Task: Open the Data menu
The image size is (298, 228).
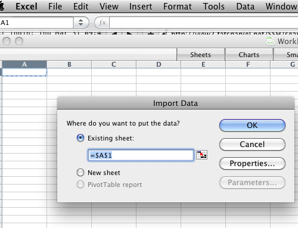Action: [x=246, y=7]
